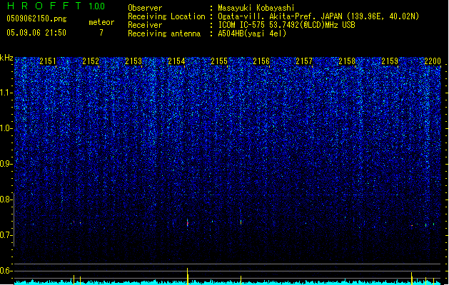The width and height of the screenshot is (449, 285).
Task: Click the 0.7 kHz frequency label
Action: pos(6,235)
